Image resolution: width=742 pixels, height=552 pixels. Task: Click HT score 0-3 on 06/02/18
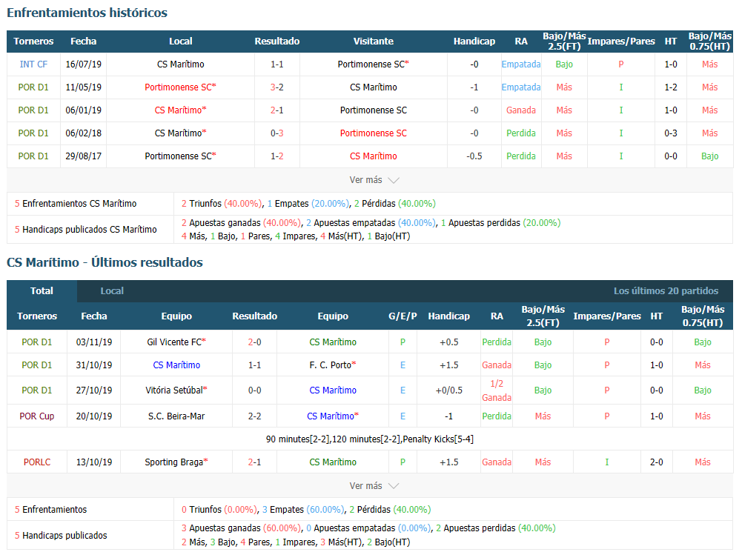(671, 133)
